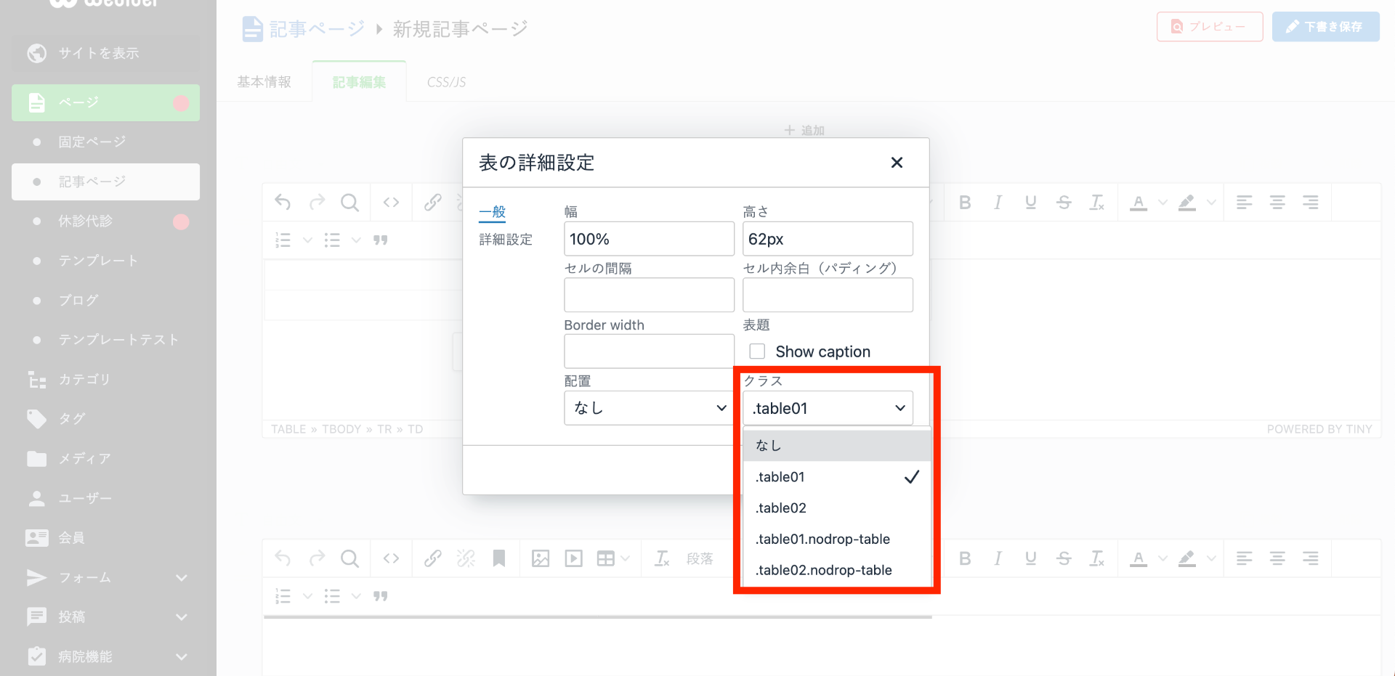Click the source code icon in upper toolbar
This screenshot has width=1395, height=676.
(x=391, y=203)
